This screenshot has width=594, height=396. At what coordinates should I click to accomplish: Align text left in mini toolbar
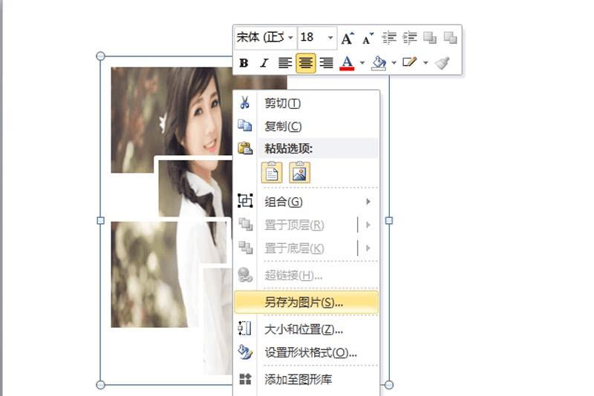[285, 63]
